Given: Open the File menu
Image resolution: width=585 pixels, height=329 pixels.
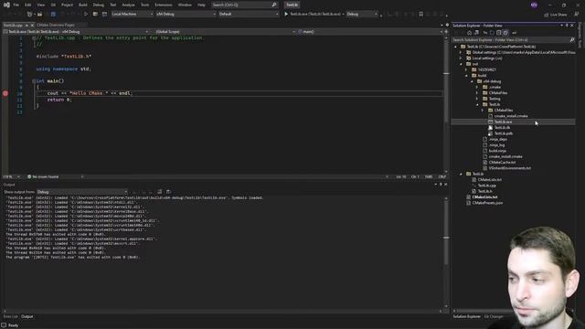Looking at the screenshot, I should [x=16, y=5].
